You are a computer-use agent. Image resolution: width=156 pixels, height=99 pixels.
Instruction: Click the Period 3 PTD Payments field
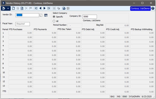(45, 42)
